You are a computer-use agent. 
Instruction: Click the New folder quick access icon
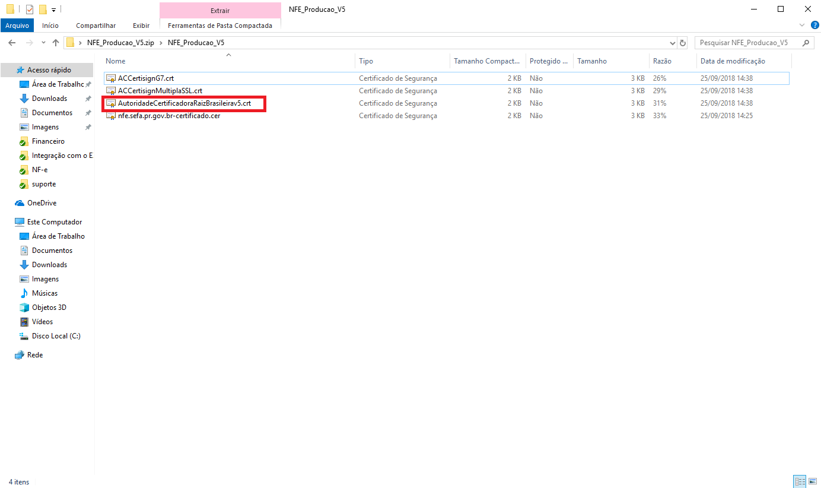pyautogui.click(x=42, y=9)
